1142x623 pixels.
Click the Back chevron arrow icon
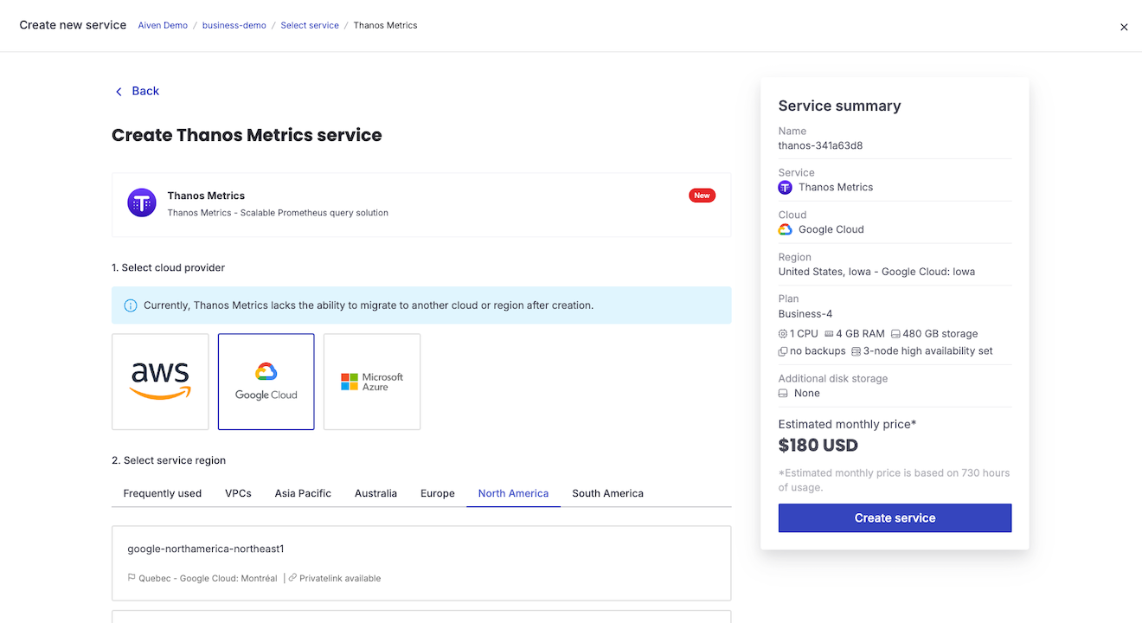119,92
